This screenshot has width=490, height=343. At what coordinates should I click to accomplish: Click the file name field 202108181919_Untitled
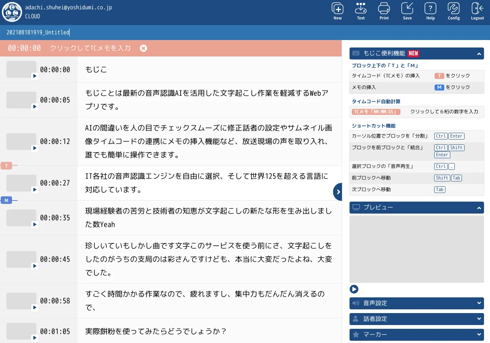click(38, 33)
